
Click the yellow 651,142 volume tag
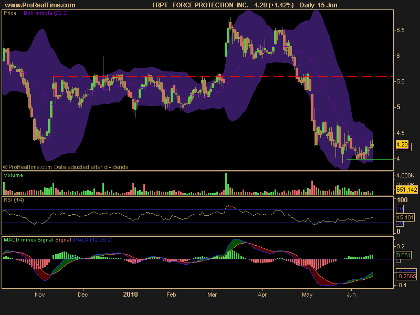click(x=406, y=190)
